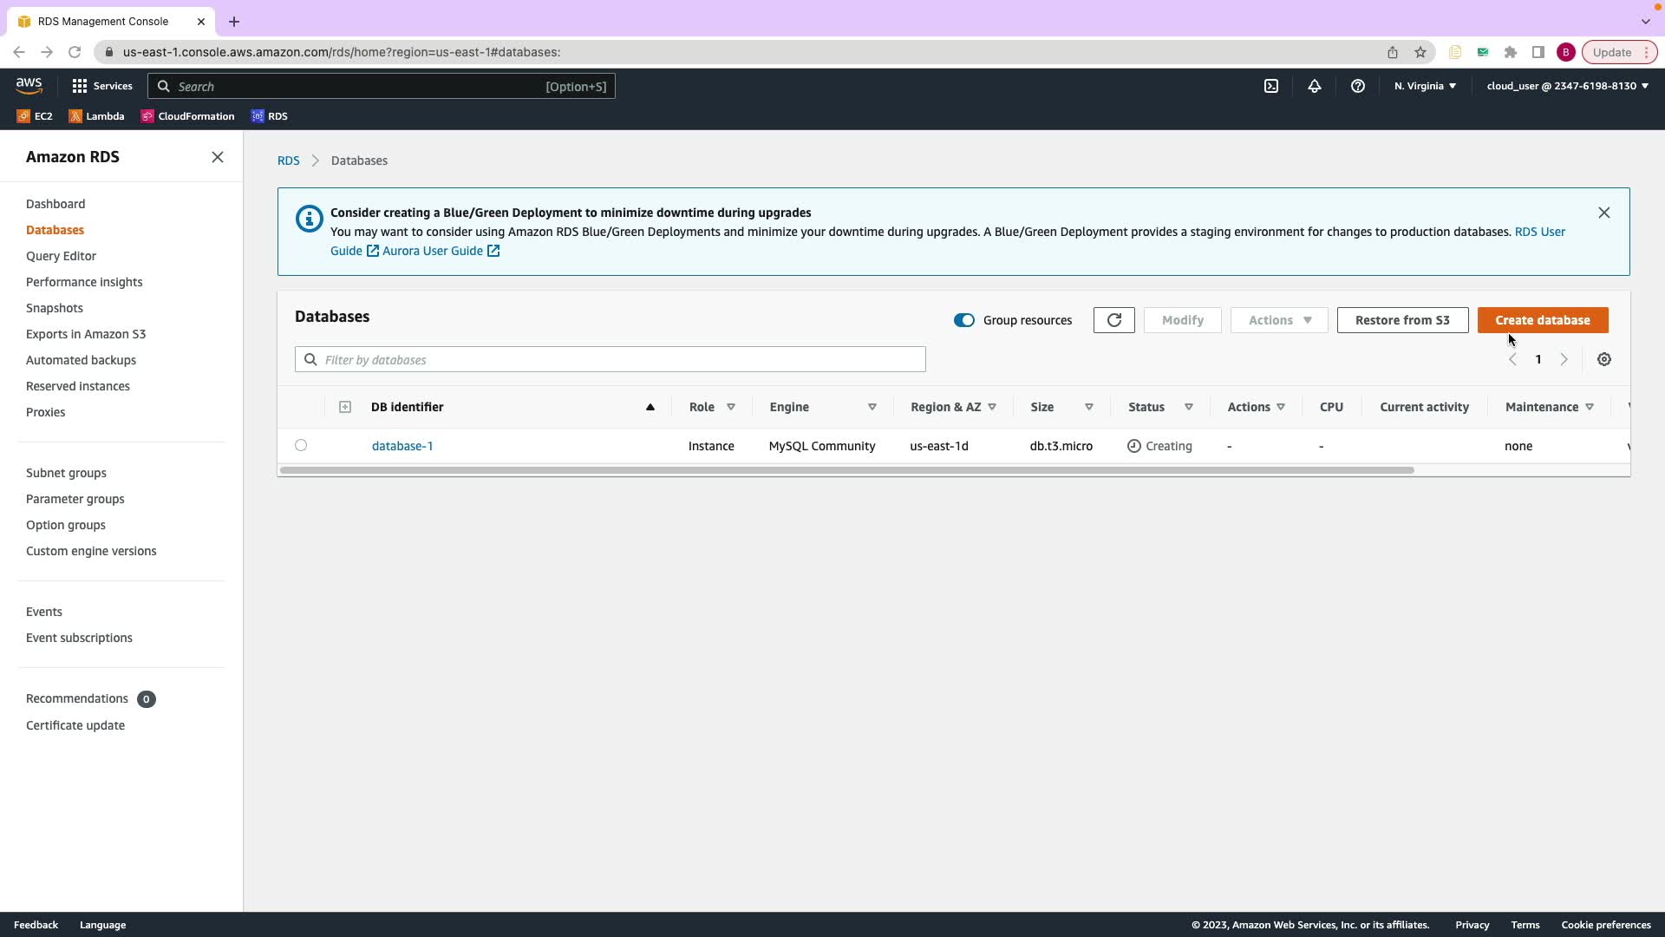The image size is (1665, 937).
Task: Open table preferences gear icon
Action: click(x=1604, y=359)
